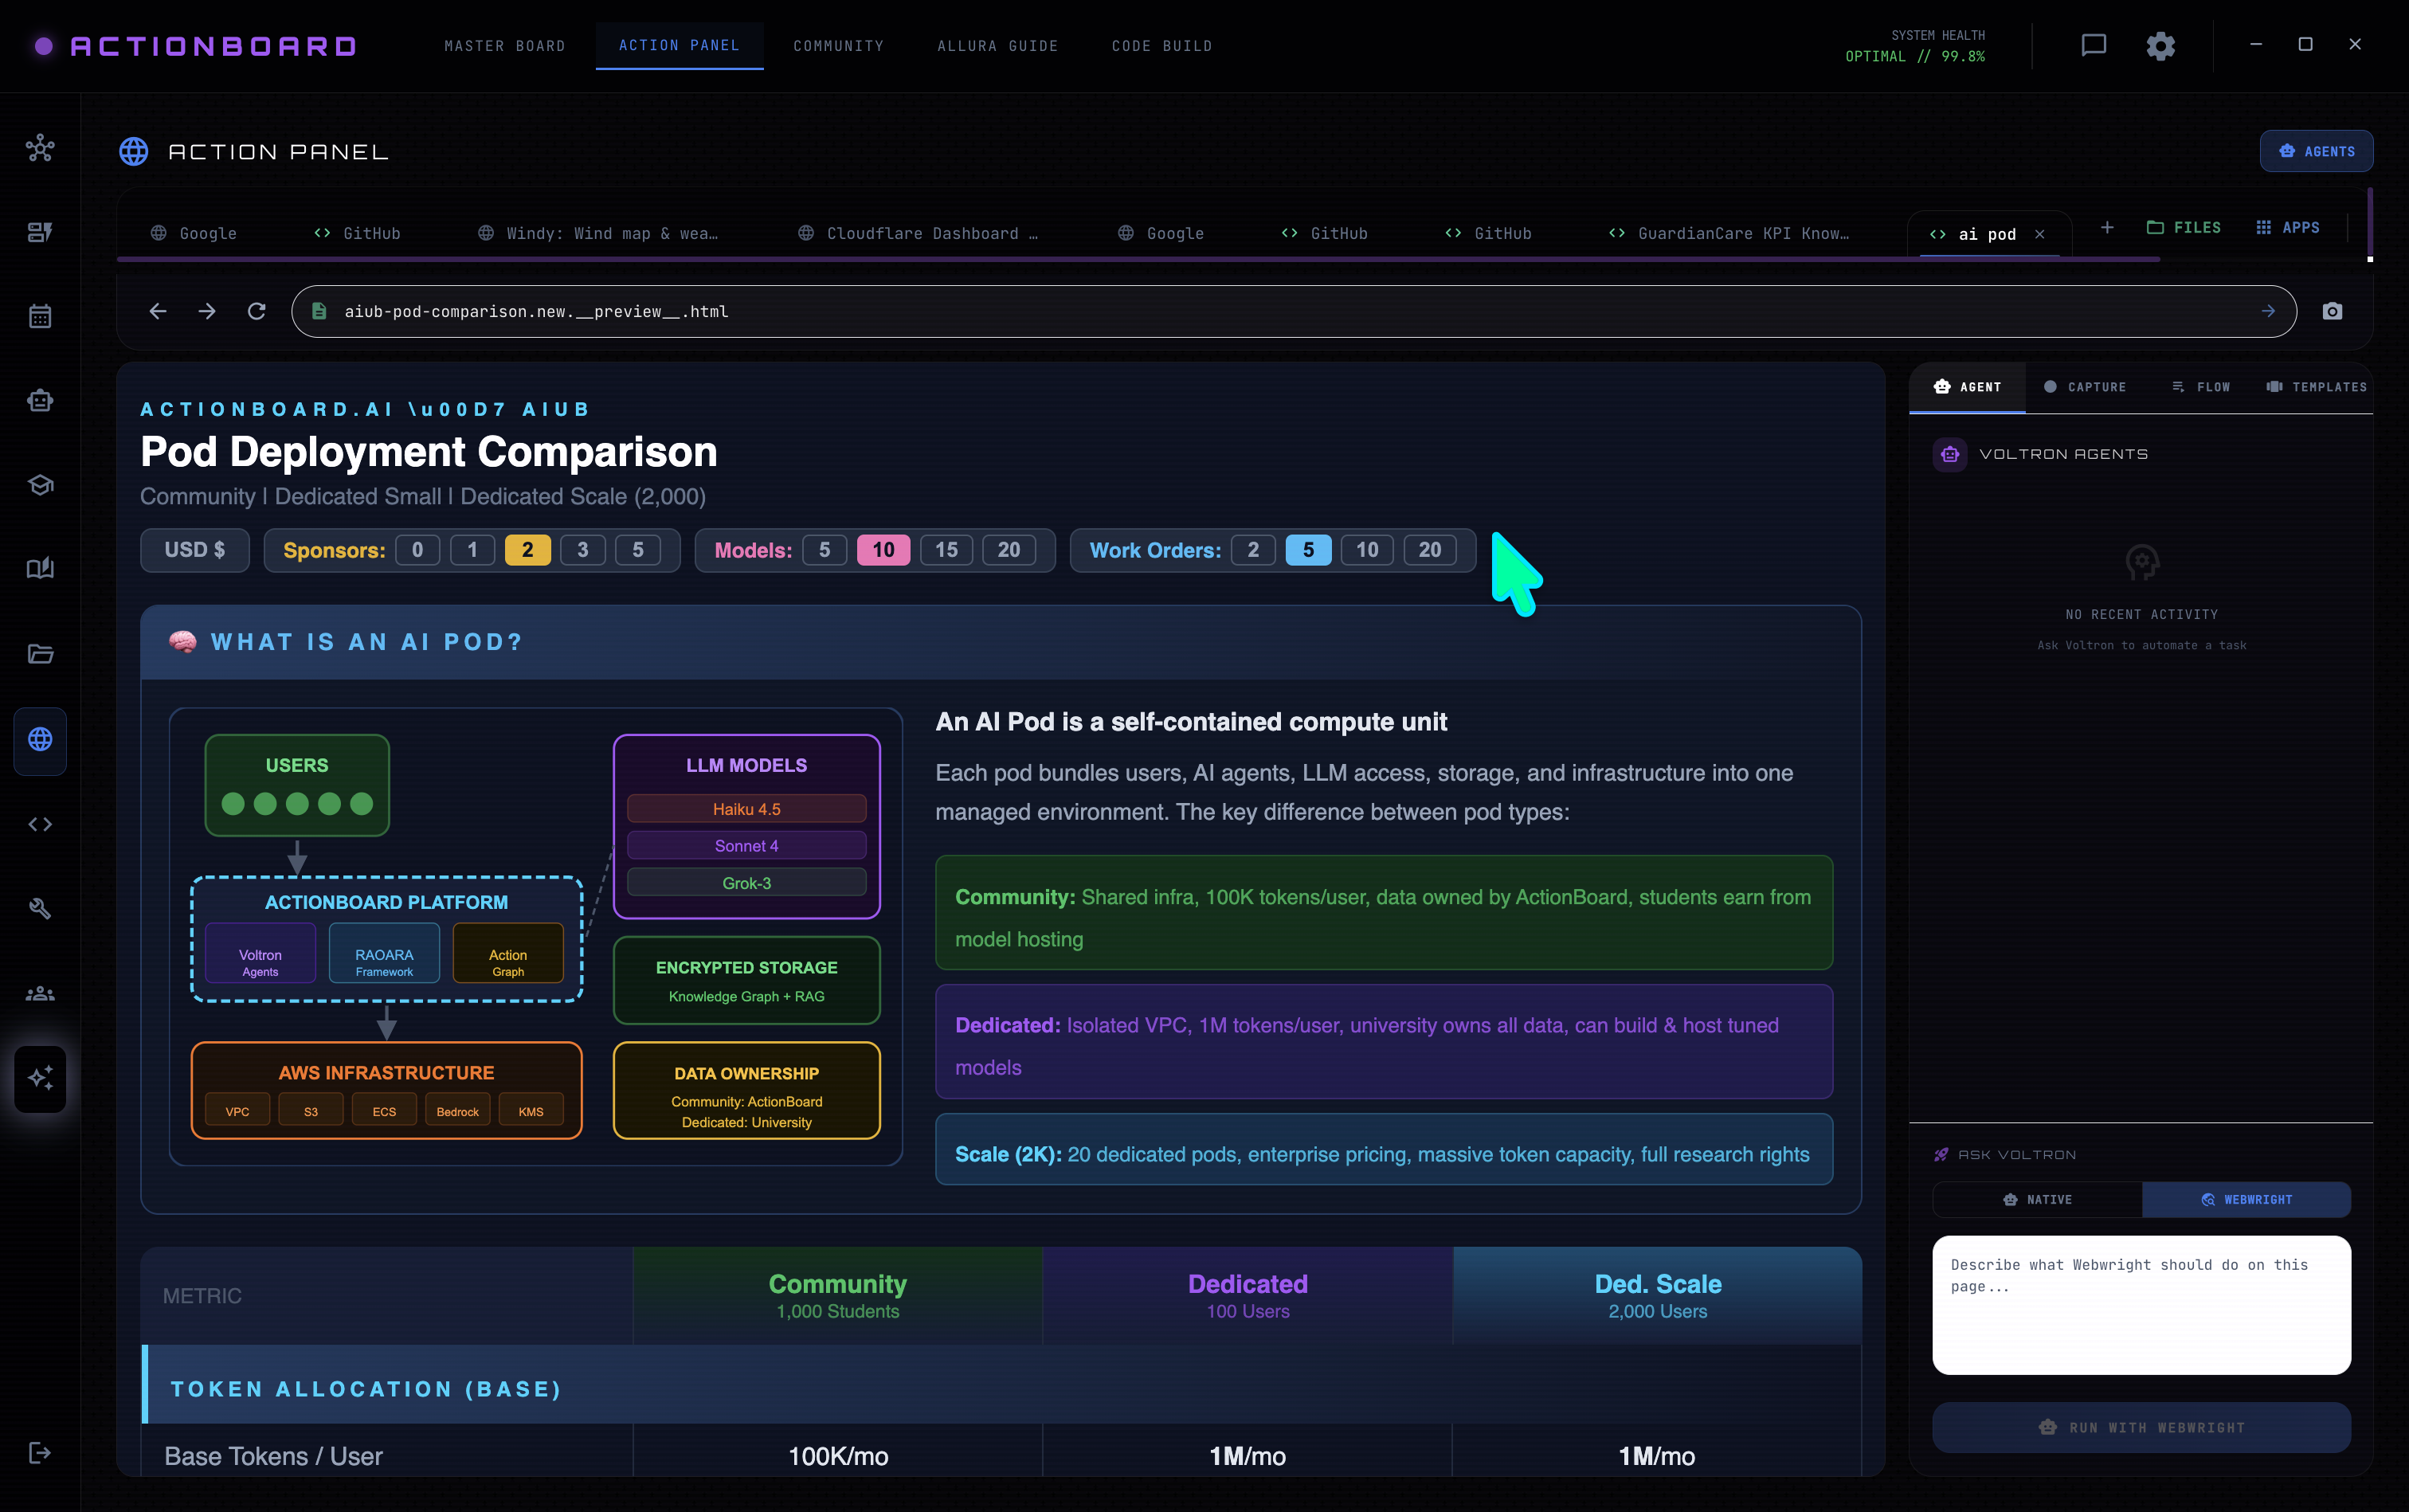Switch to GuardianCare KPI tab
The image size is (2409, 1512).
pos(1729,234)
